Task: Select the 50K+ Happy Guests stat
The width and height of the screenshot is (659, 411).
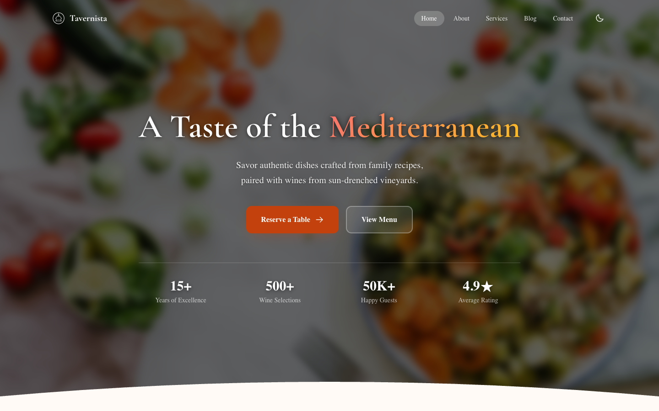Action: [x=379, y=291]
